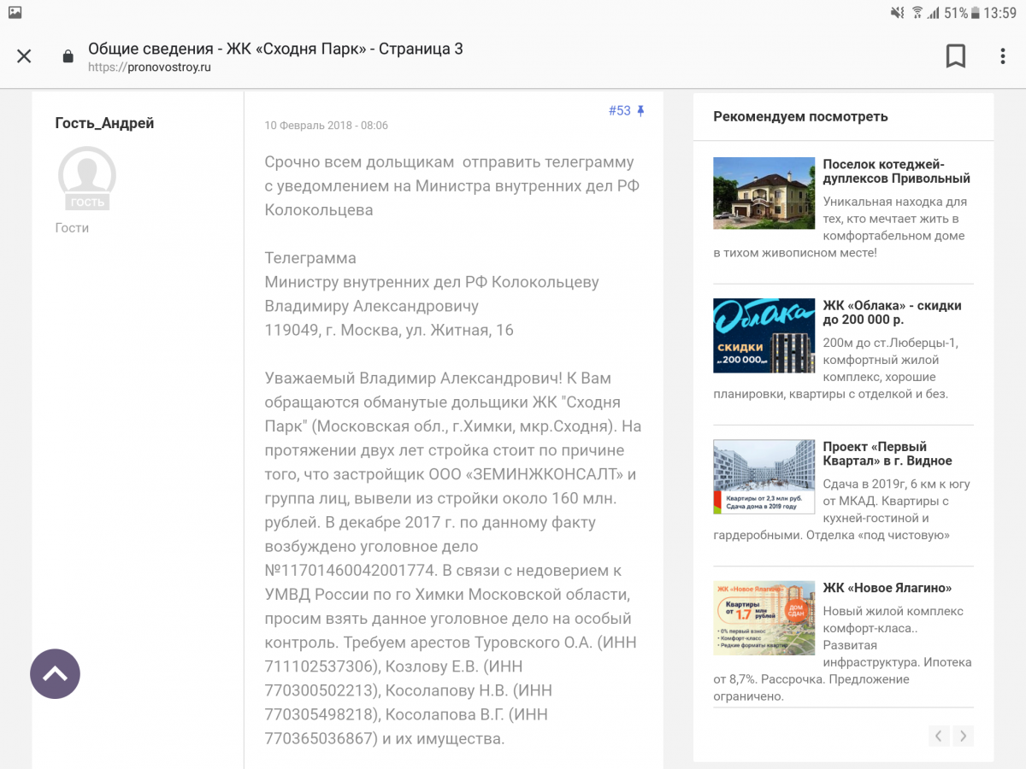1026x769 pixels.
Task: Tap the Уникальная находка ad description text
Action: pyautogui.click(x=842, y=227)
